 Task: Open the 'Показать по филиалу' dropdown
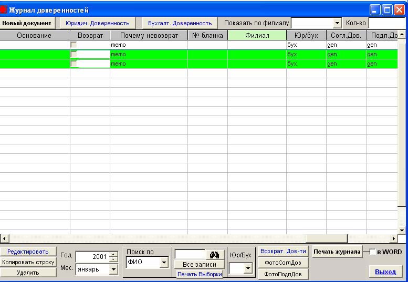click(x=337, y=23)
